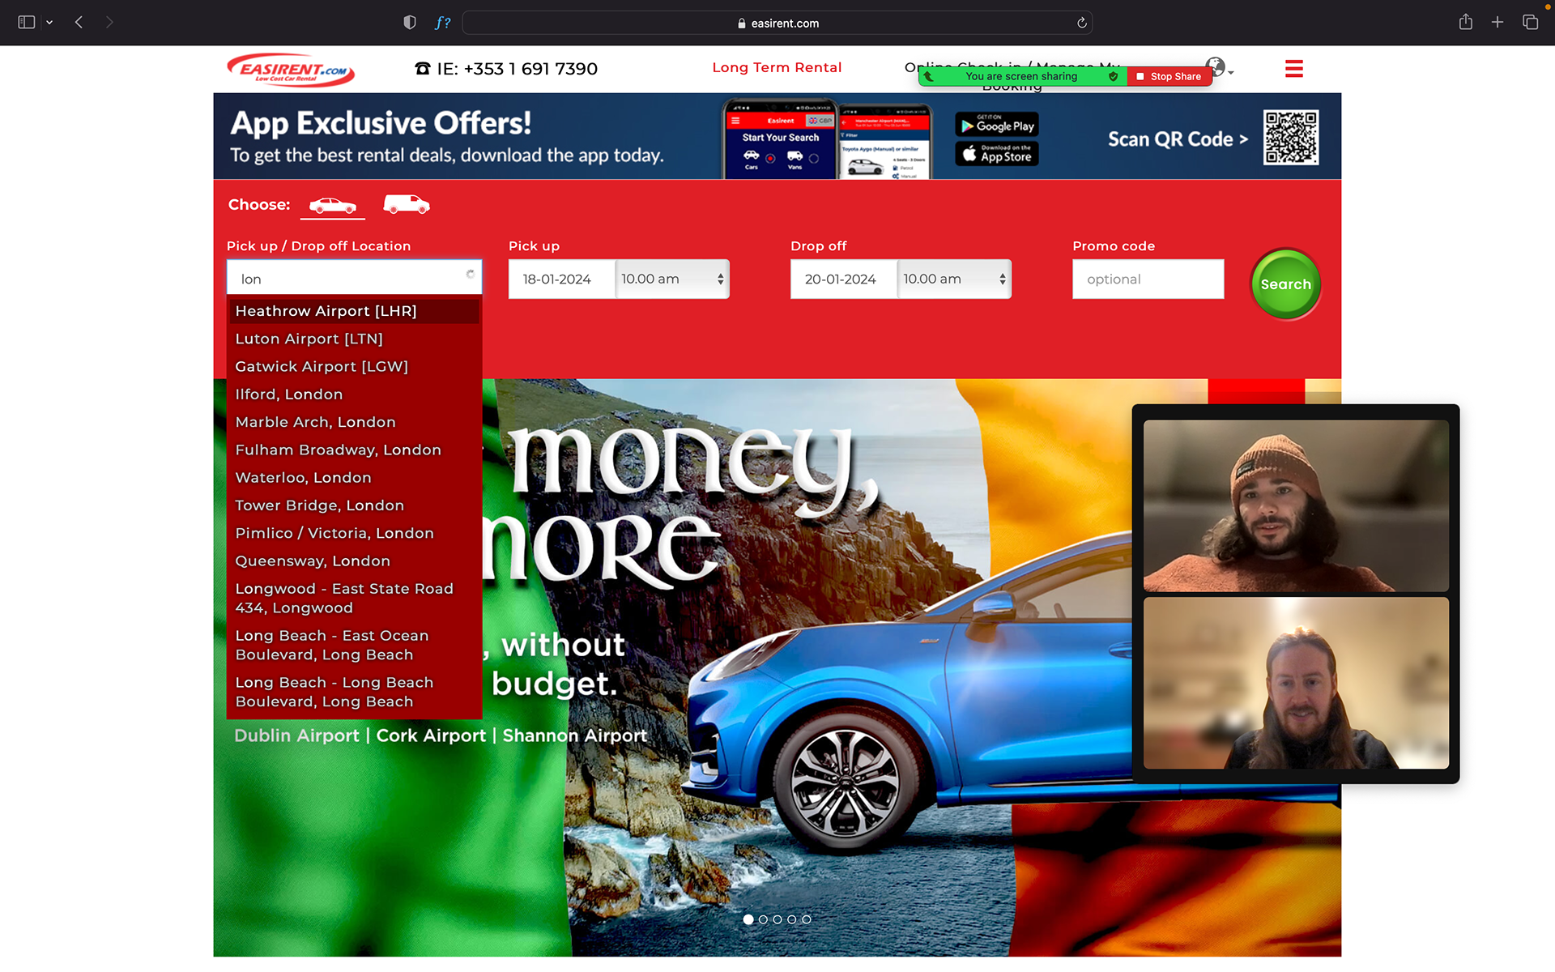Click the optional promo code field

1148,279
